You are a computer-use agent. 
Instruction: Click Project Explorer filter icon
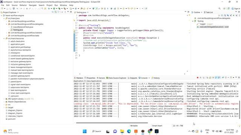(x=58, y=12)
